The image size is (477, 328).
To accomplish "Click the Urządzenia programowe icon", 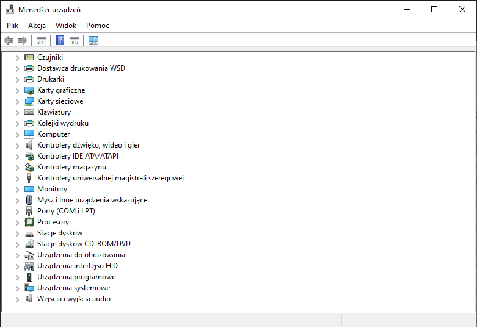I will (29, 277).
